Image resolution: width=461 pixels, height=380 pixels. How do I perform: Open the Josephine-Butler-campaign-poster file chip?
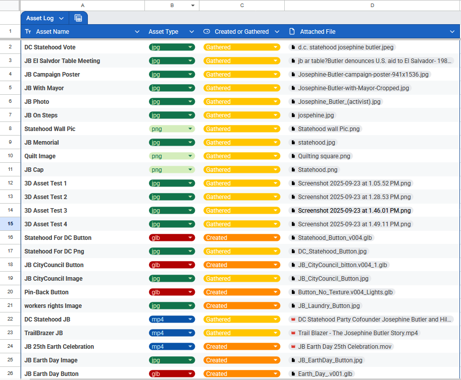(363, 75)
